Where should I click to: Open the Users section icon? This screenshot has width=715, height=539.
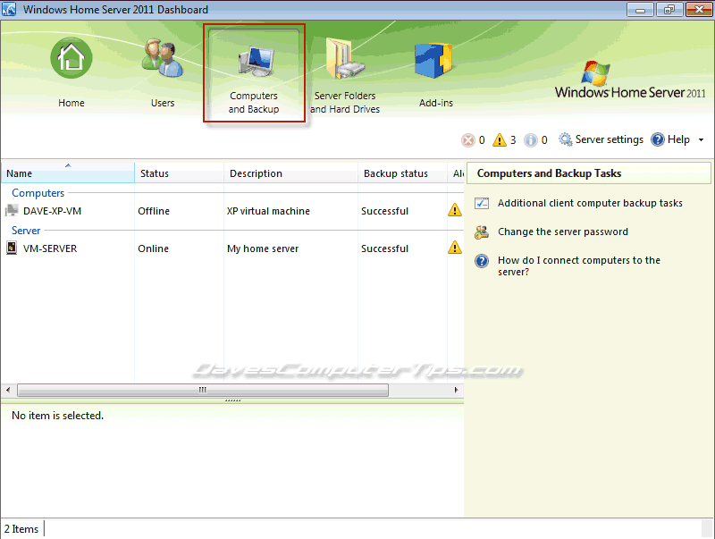click(163, 58)
